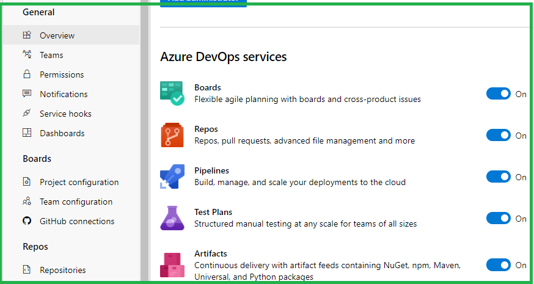This screenshot has height=284, width=534.
Task: Click the orange Repos service icon
Action: click(x=172, y=135)
